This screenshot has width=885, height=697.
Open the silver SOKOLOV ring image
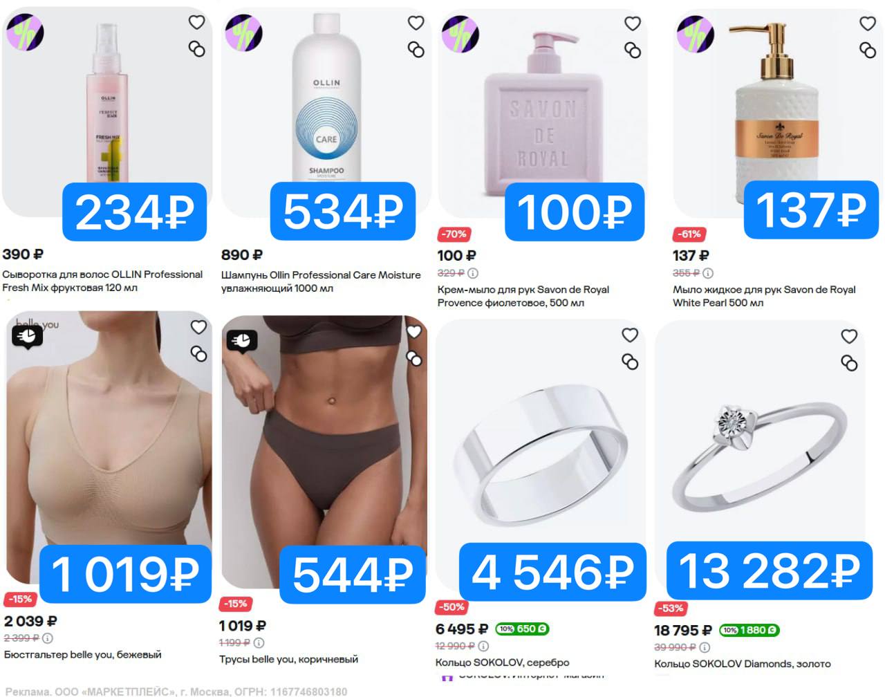541,456
